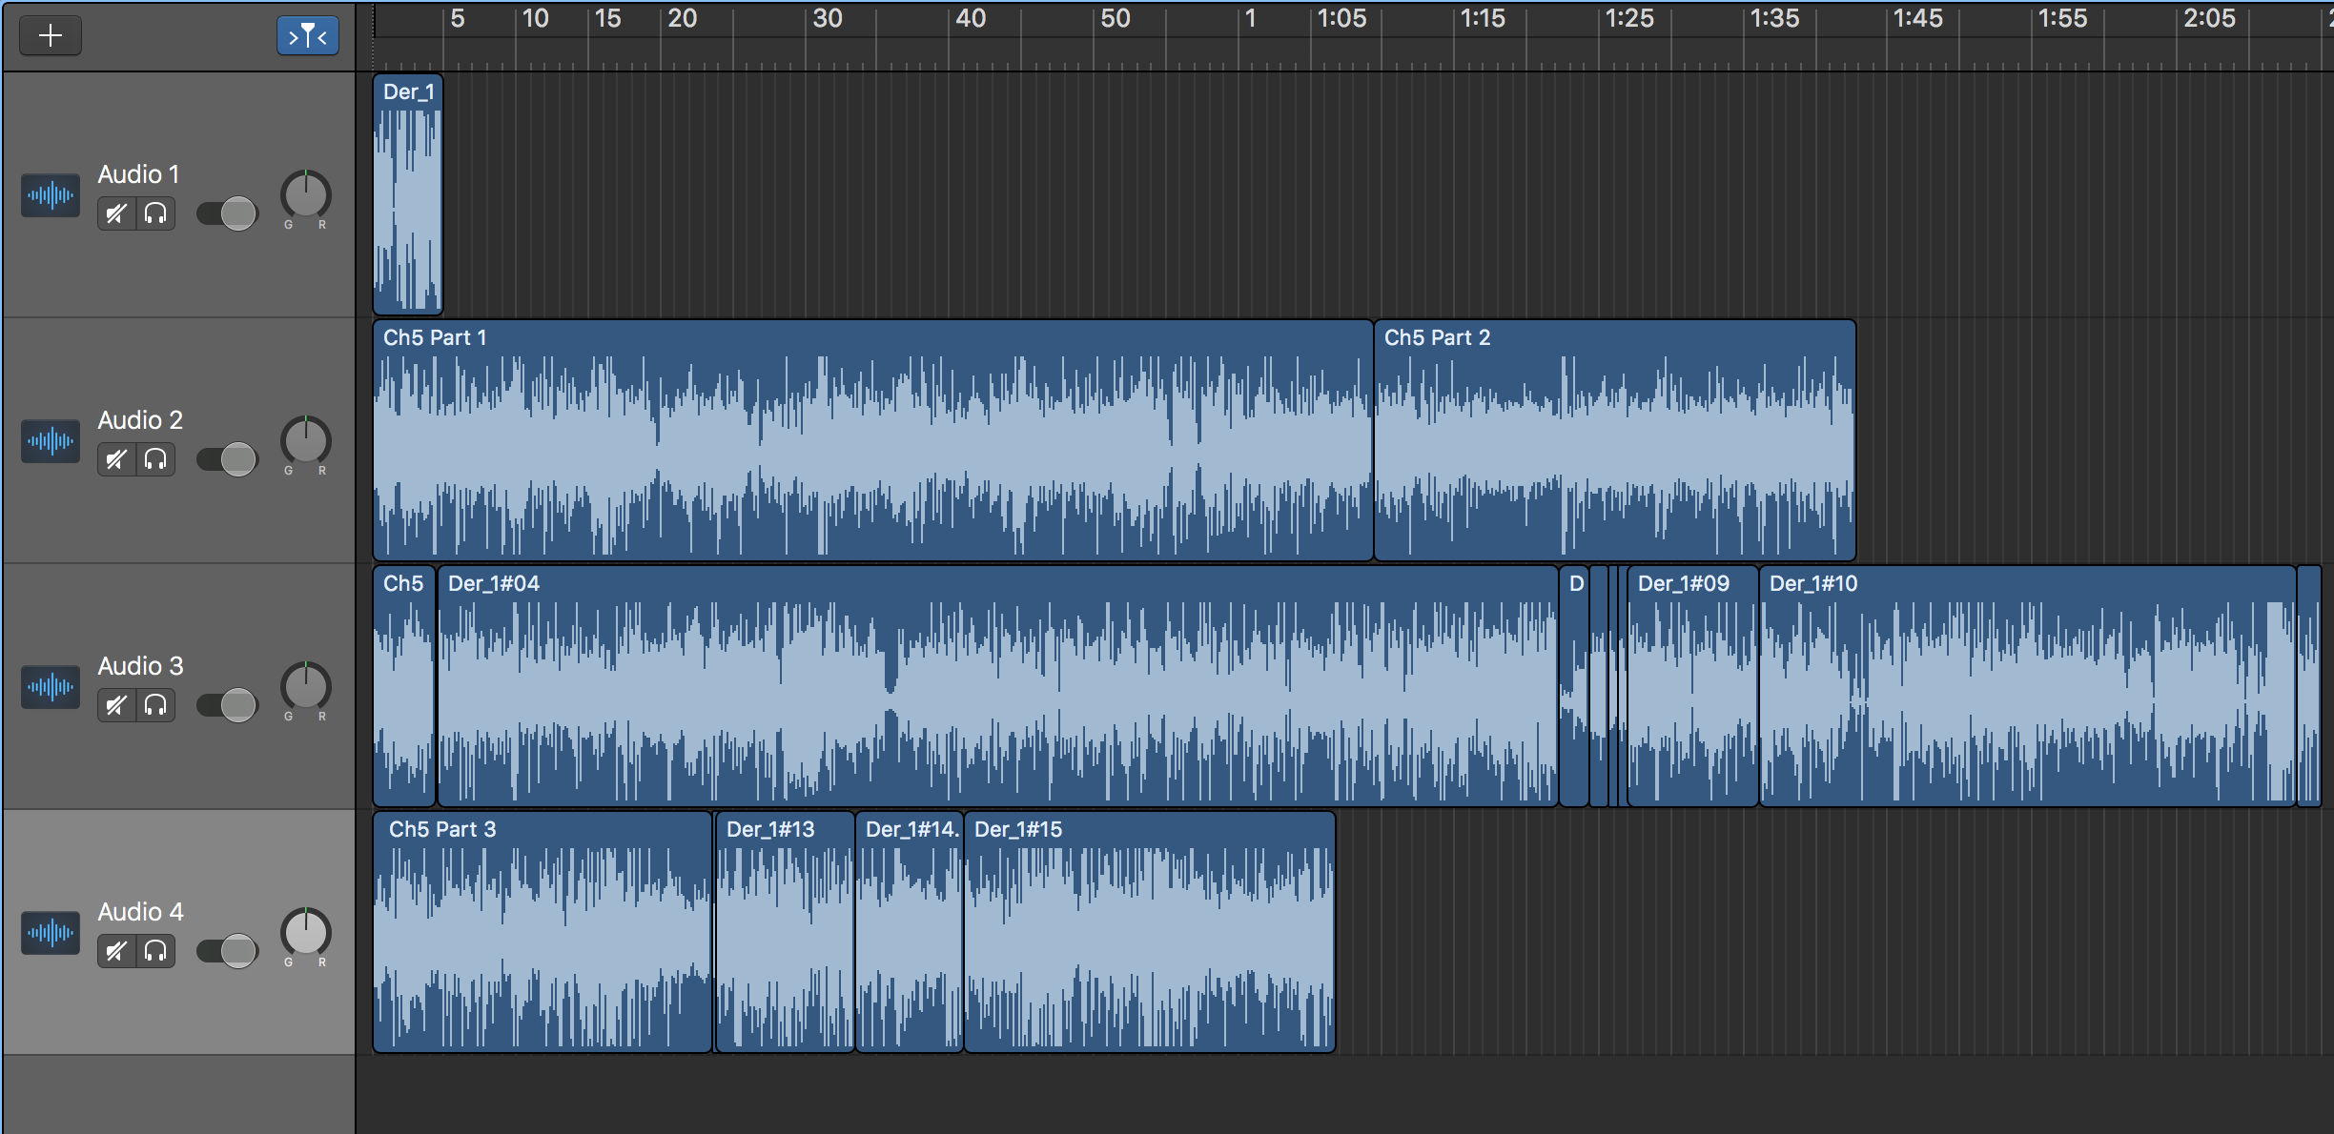2334x1134 pixels.
Task: Click the add track plus button
Action: click(51, 36)
